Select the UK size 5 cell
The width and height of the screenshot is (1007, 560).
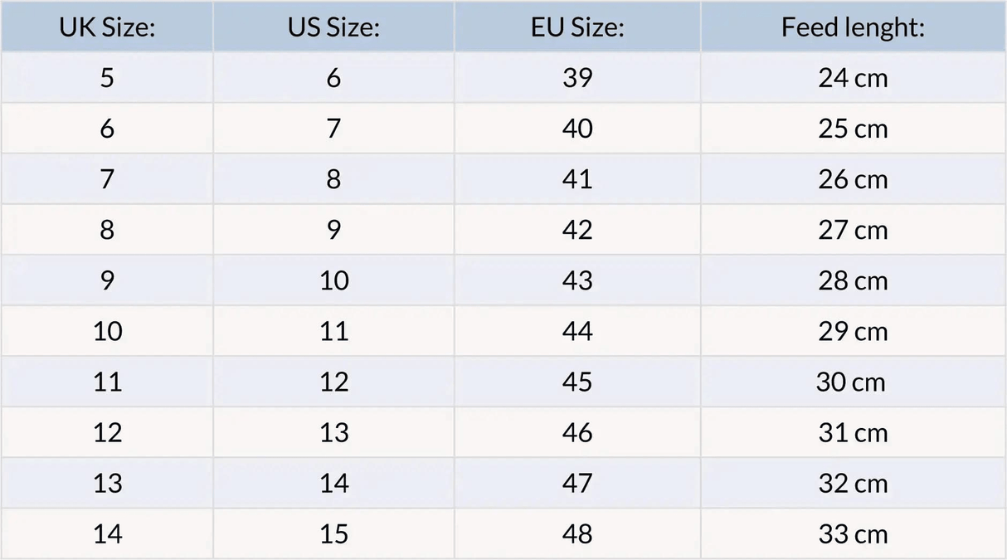click(x=107, y=78)
